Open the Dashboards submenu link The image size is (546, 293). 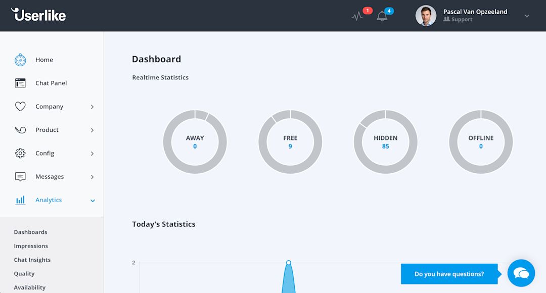(x=31, y=232)
